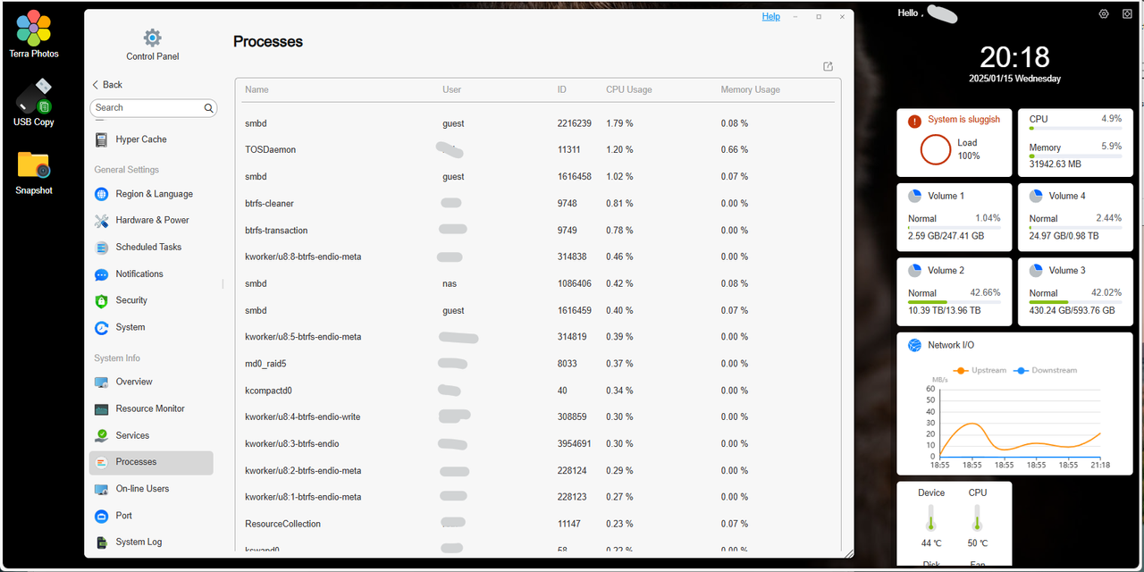1144x572 pixels.
Task: Click the Port icon in sidebar
Action: (x=101, y=516)
